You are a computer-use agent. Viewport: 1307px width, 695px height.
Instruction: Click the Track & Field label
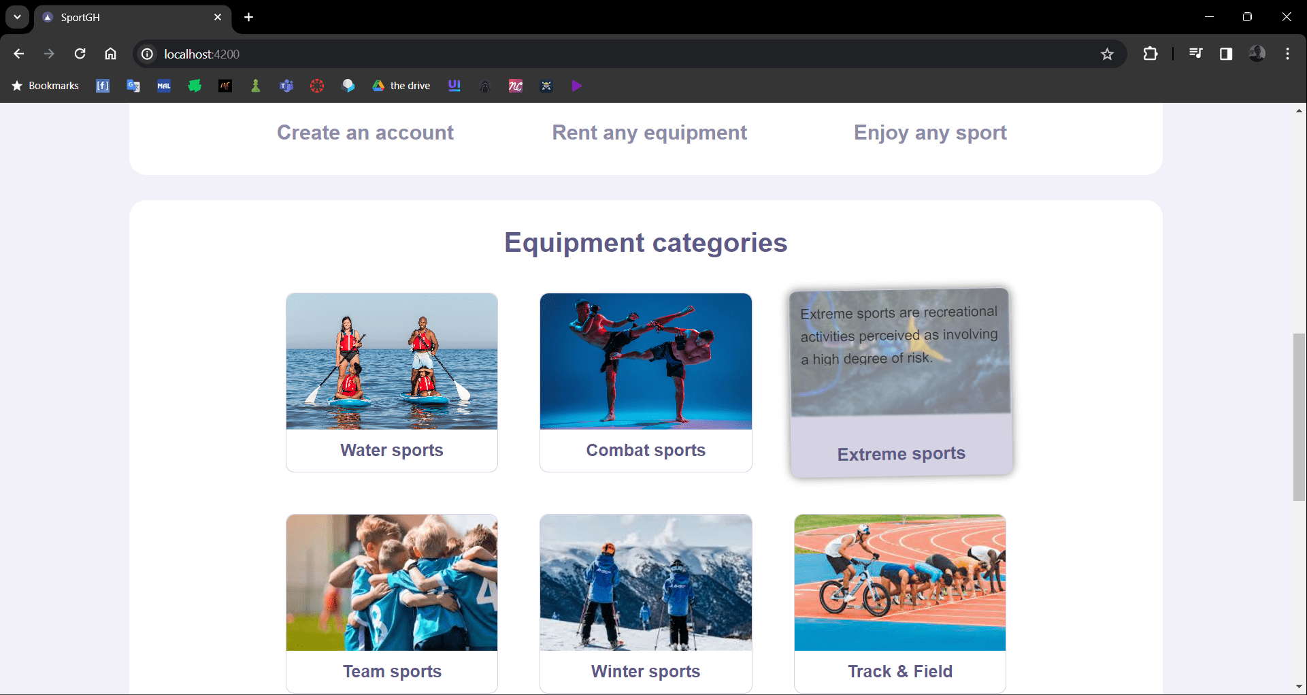900,672
